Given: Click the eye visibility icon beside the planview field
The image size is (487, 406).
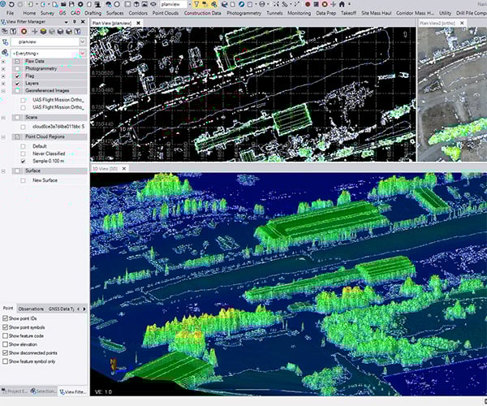Looking at the screenshot, I should tap(153, 4).
